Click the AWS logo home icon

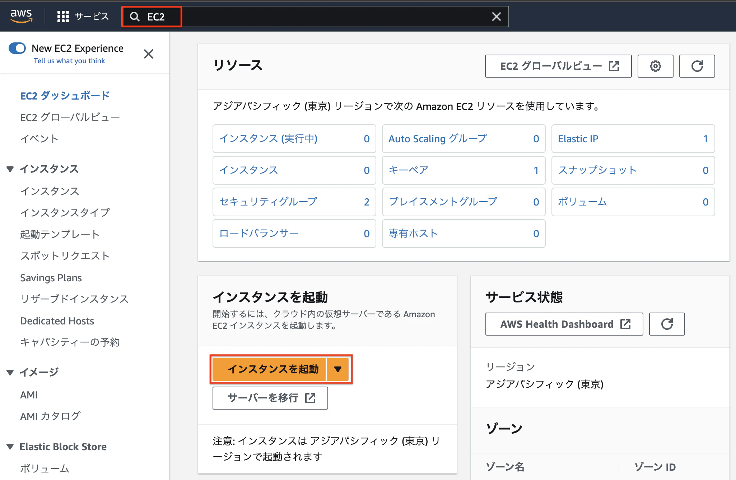click(x=21, y=16)
